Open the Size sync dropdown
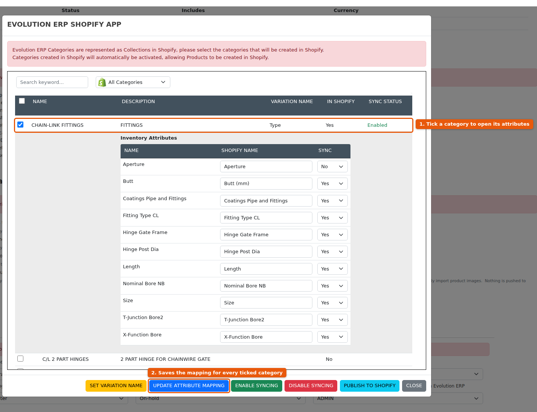537x412 pixels. pos(332,303)
